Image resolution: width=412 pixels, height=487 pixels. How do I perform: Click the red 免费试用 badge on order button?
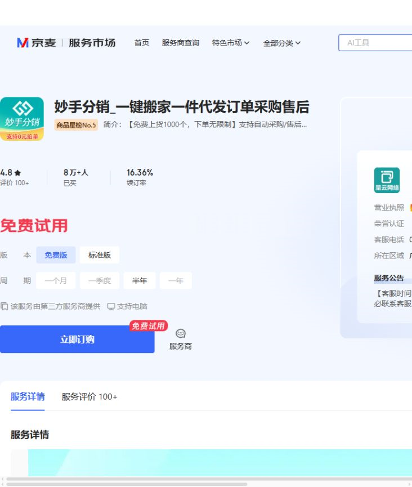(x=149, y=326)
